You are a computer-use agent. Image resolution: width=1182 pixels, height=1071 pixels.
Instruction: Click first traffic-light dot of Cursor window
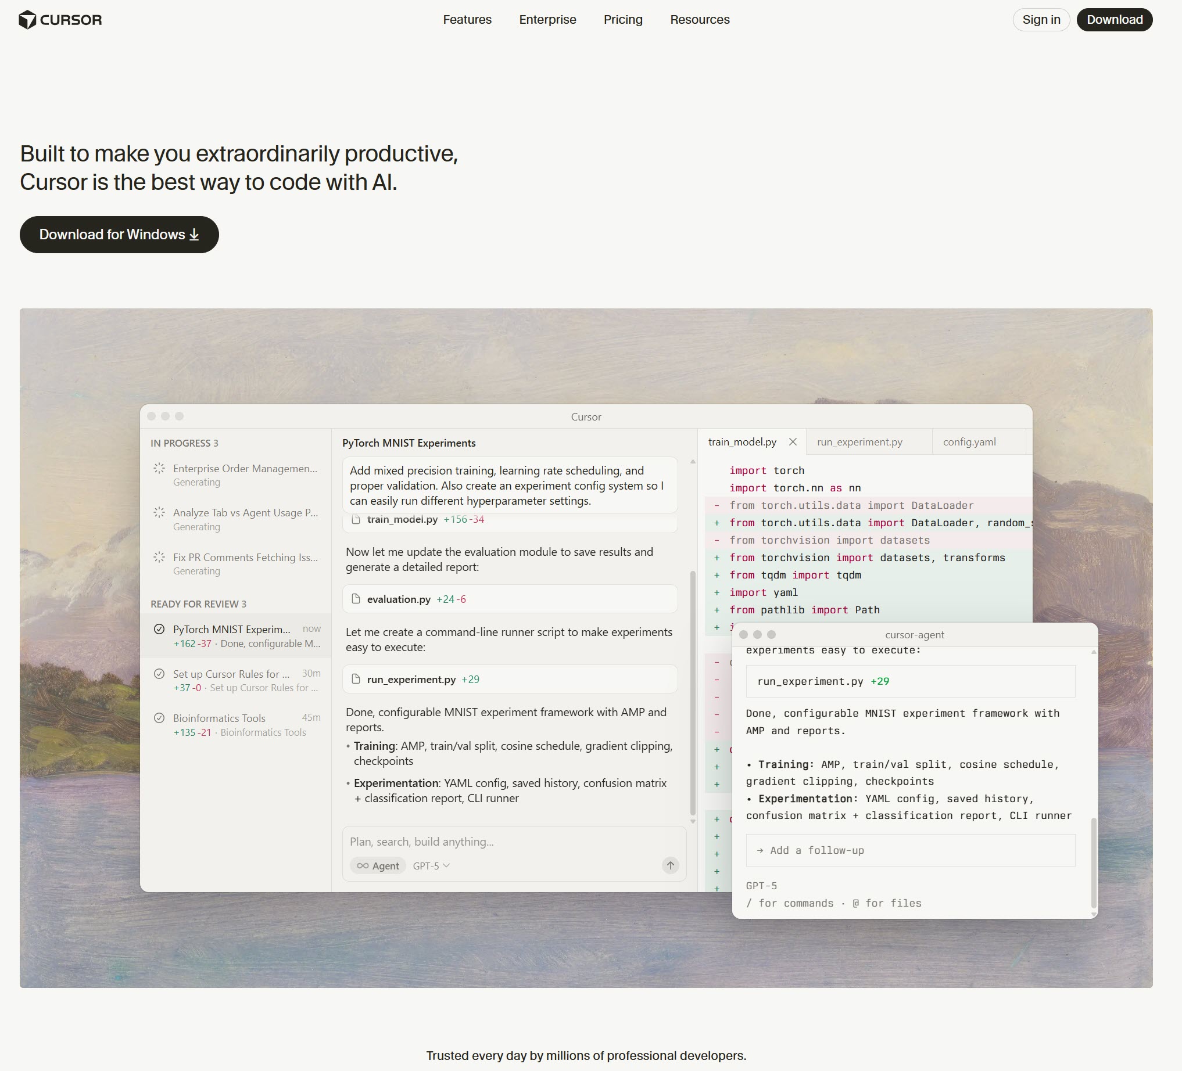coord(151,416)
